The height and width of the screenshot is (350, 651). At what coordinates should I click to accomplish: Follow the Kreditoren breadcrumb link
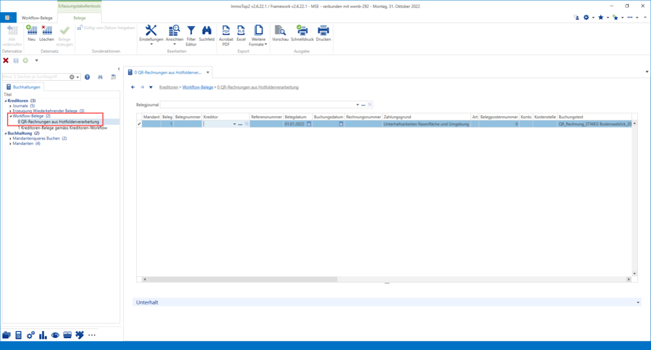point(169,87)
